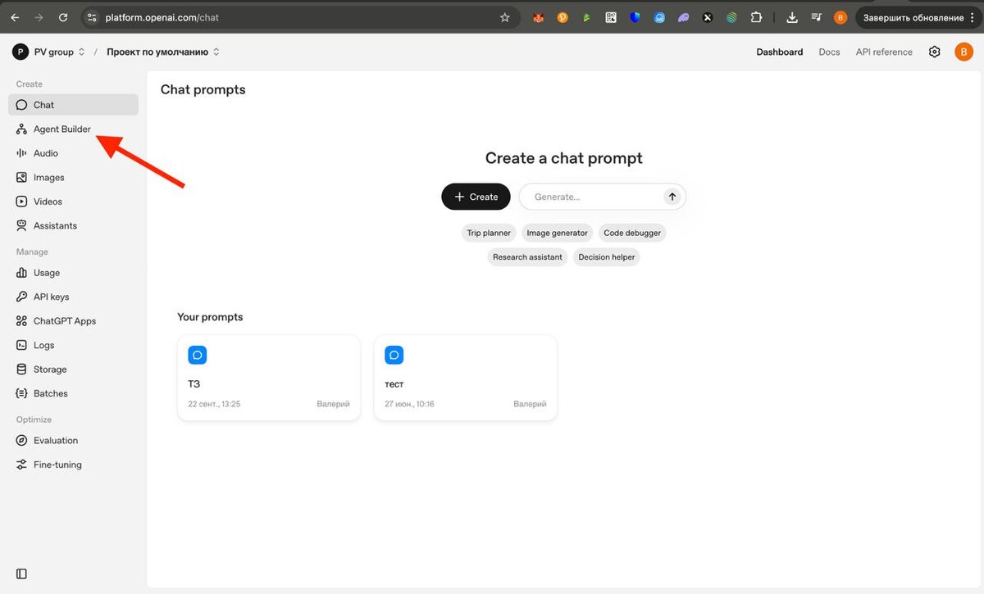
Task: Open the browser three-dot menu
Action: pos(973,17)
